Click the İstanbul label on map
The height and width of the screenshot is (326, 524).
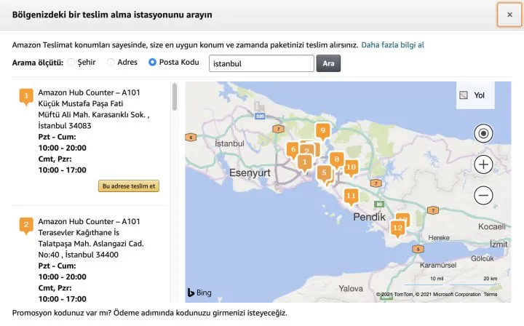point(229,143)
